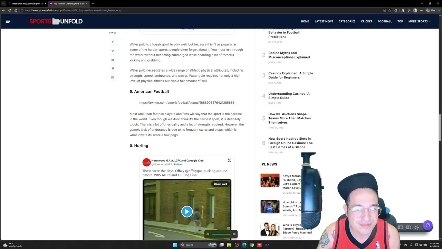This screenshot has height=249, width=442.
Task: Click the 'Watch on X' button
Action: pos(220,184)
